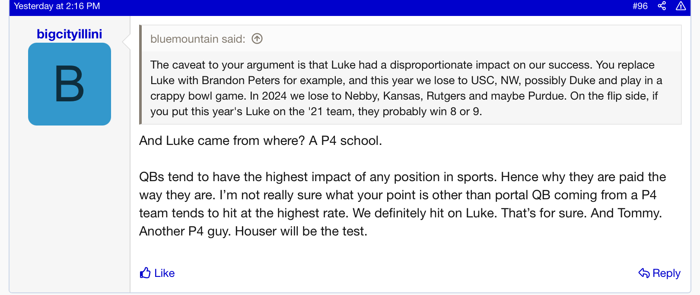700x295 pixels.
Task: Click the reply arrow icon
Action: pyautogui.click(x=644, y=273)
